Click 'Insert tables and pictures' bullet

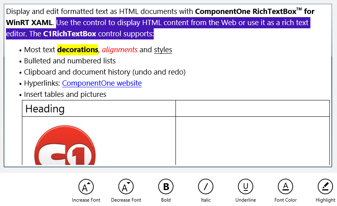(x=65, y=94)
